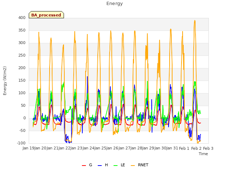Click the Energy chart title

pyautogui.click(x=115, y=4)
